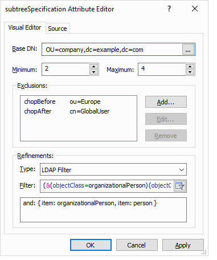Select the Visual Editor tab
This screenshot has height=260, width=217.
click(x=24, y=27)
